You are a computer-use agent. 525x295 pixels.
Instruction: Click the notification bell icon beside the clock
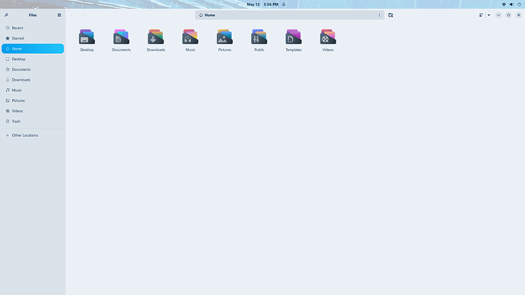pyautogui.click(x=284, y=5)
